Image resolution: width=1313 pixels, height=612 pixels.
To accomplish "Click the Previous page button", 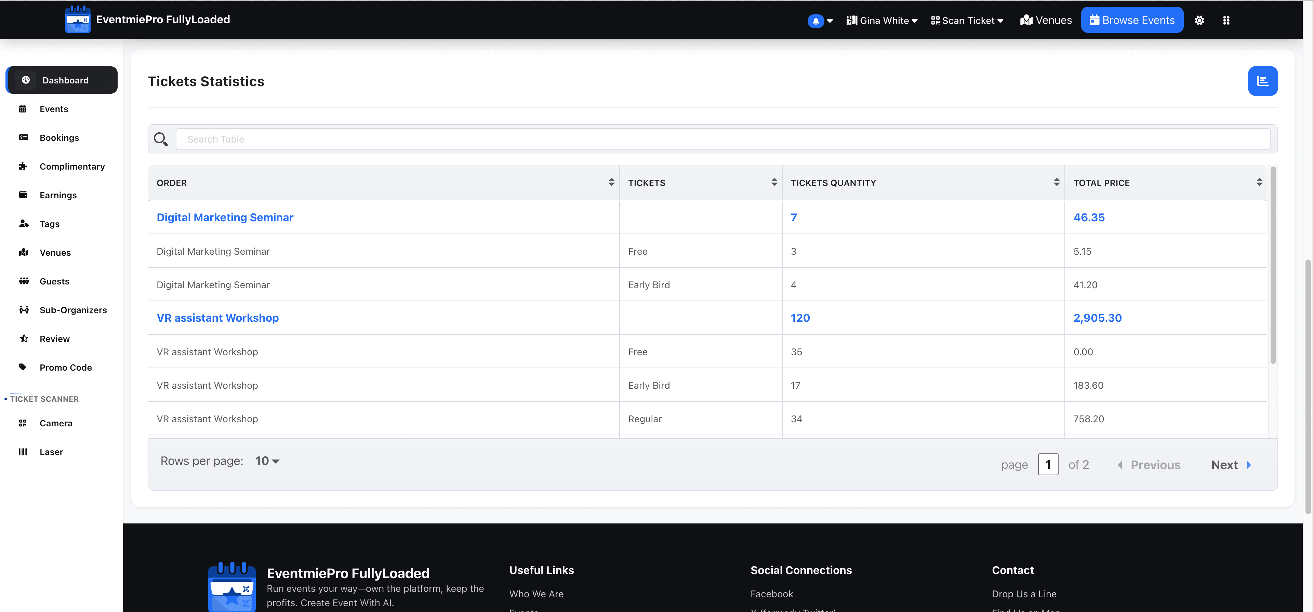I will [x=1149, y=465].
